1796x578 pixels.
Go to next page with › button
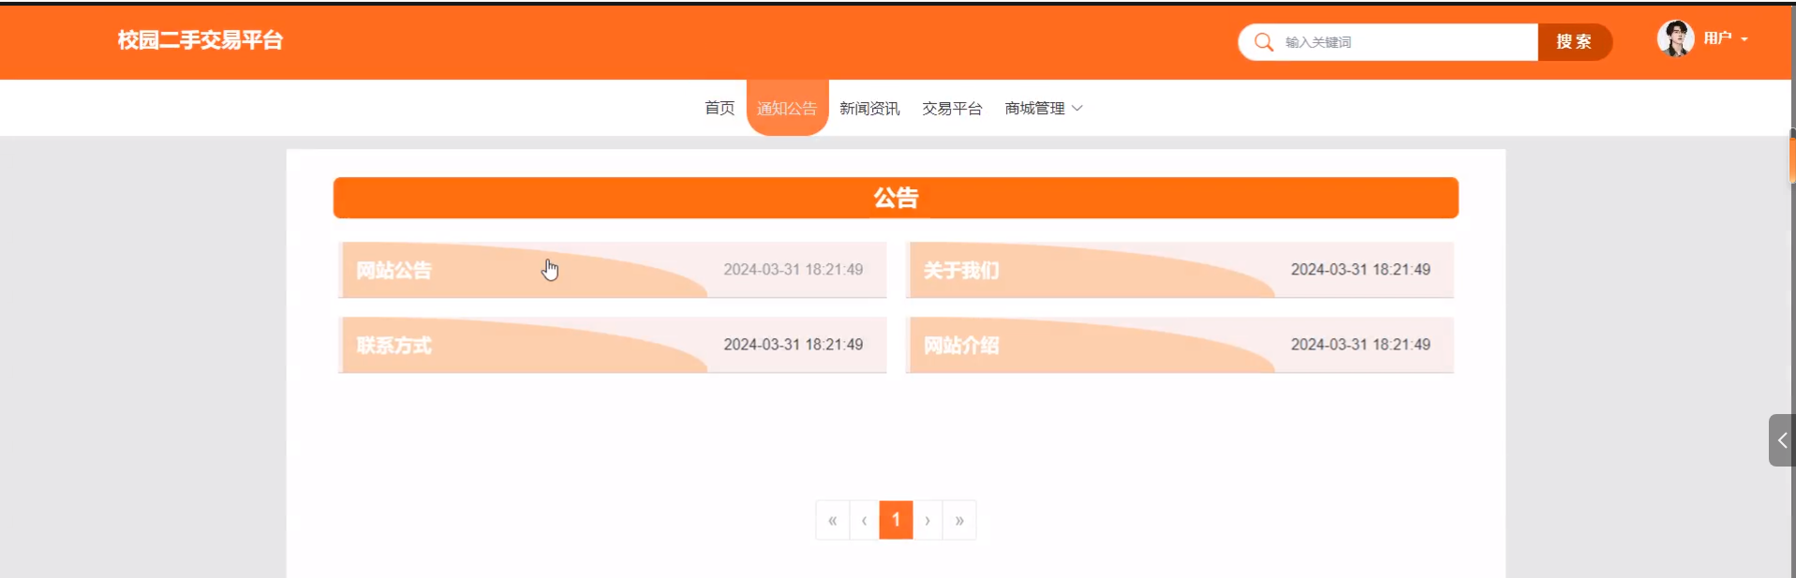pyautogui.click(x=928, y=520)
